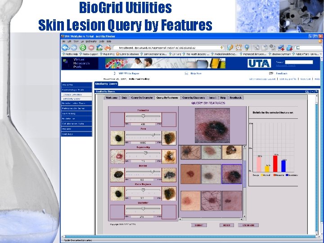Image resolution: width=324 pixels, height=243 pixels.
Task: Click the Asymmetry slider handle
Action: coord(145,153)
